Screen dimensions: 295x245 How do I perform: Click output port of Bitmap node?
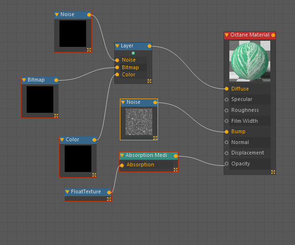(x=56, y=80)
